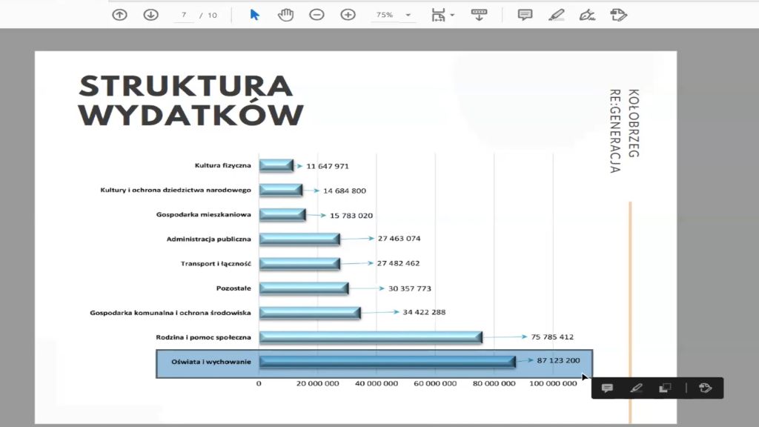The height and width of the screenshot is (427, 759).
Task: Click the scrolling mode keyboard icon
Action: pos(479,15)
